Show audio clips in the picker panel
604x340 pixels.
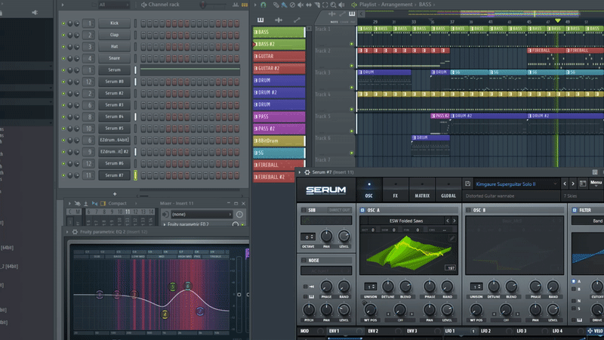279,20
